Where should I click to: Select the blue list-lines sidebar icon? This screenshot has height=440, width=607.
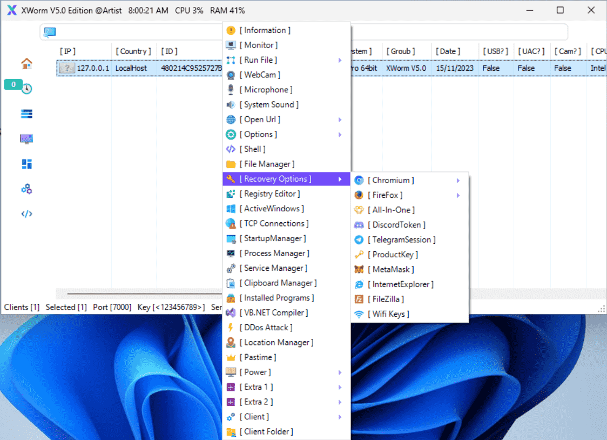coord(26,114)
